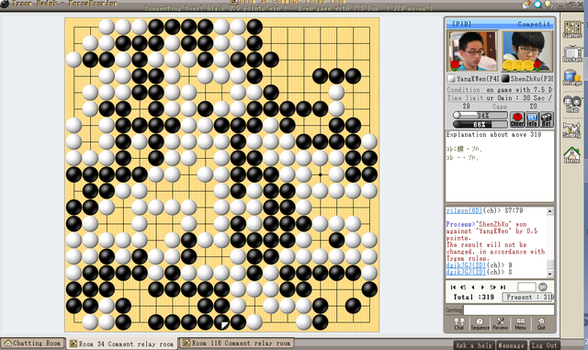
Task: Open the TV broadcast sidebar icon
Action: pyautogui.click(x=572, y=53)
